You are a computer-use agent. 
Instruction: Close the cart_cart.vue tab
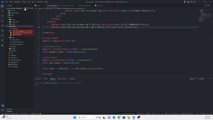[58, 5]
